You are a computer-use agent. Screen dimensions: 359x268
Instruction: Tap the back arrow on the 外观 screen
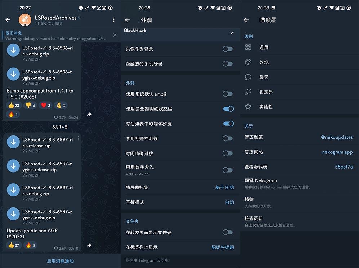[x=128, y=20]
